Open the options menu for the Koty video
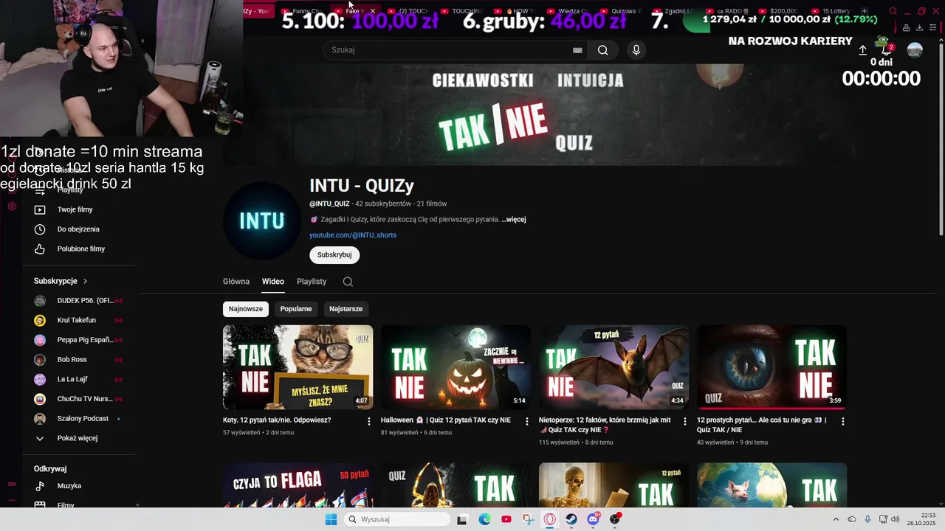 tap(369, 421)
